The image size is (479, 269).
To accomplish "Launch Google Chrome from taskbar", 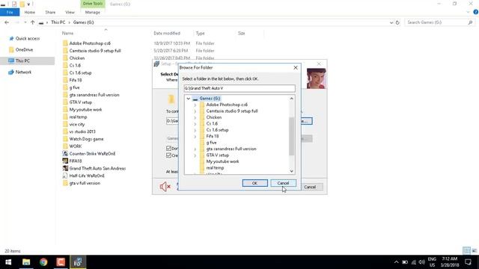I will (x=43, y=262).
